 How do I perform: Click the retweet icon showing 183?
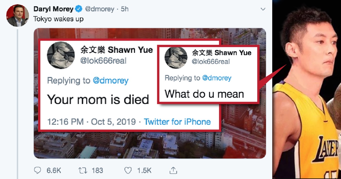83,170
